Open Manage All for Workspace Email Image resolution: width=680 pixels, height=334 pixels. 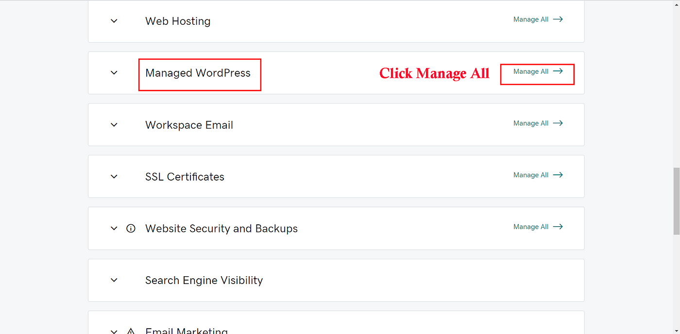click(x=538, y=123)
